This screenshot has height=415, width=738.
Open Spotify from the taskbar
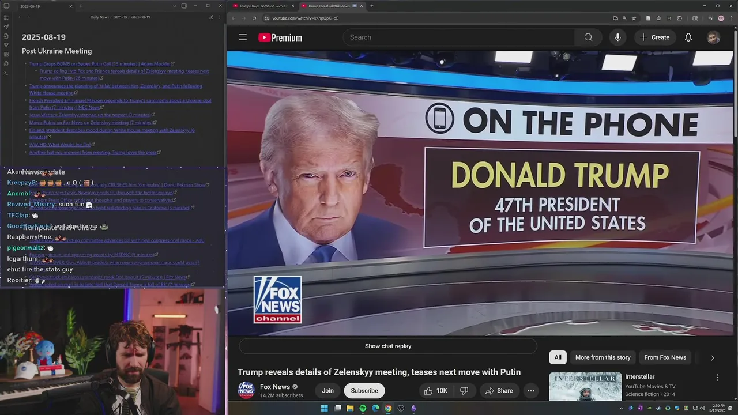(363, 408)
